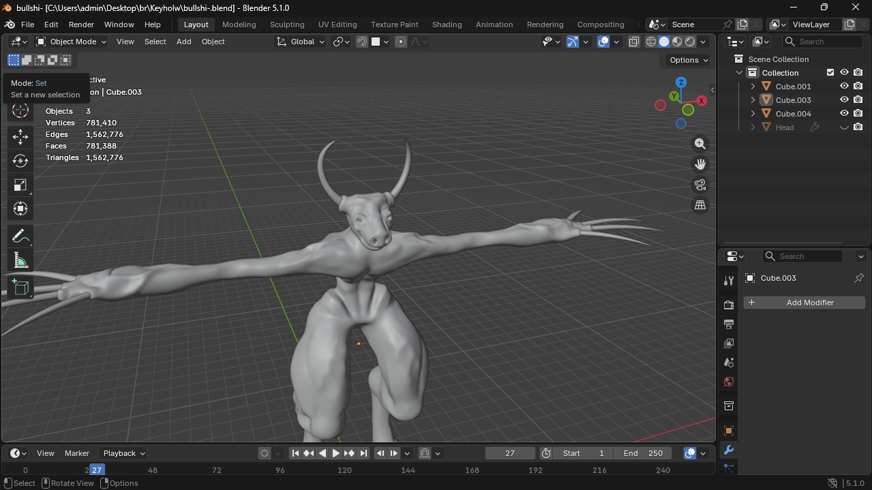Select the Measure tool
The height and width of the screenshot is (490, 872).
pyautogui.click(x=20, y=260)
